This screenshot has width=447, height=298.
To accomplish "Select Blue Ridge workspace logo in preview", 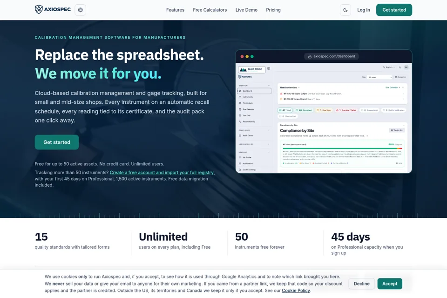I will pos(252,69).
